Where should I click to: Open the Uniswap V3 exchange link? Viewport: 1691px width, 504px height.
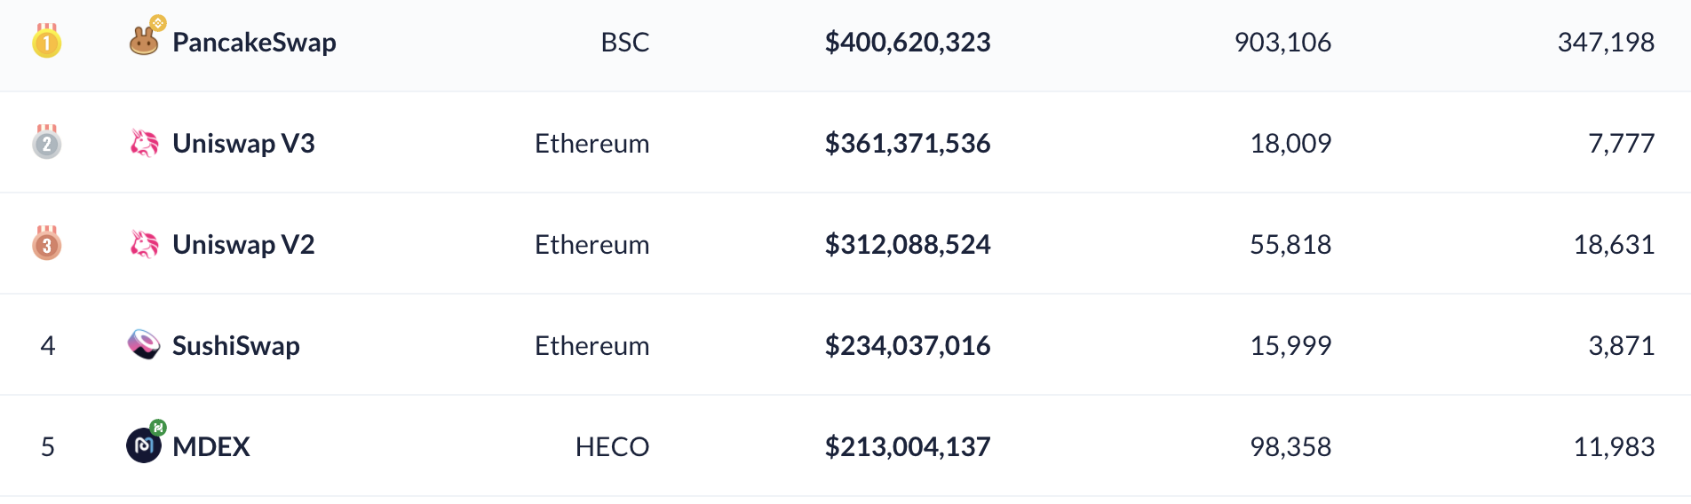point(243,144)
